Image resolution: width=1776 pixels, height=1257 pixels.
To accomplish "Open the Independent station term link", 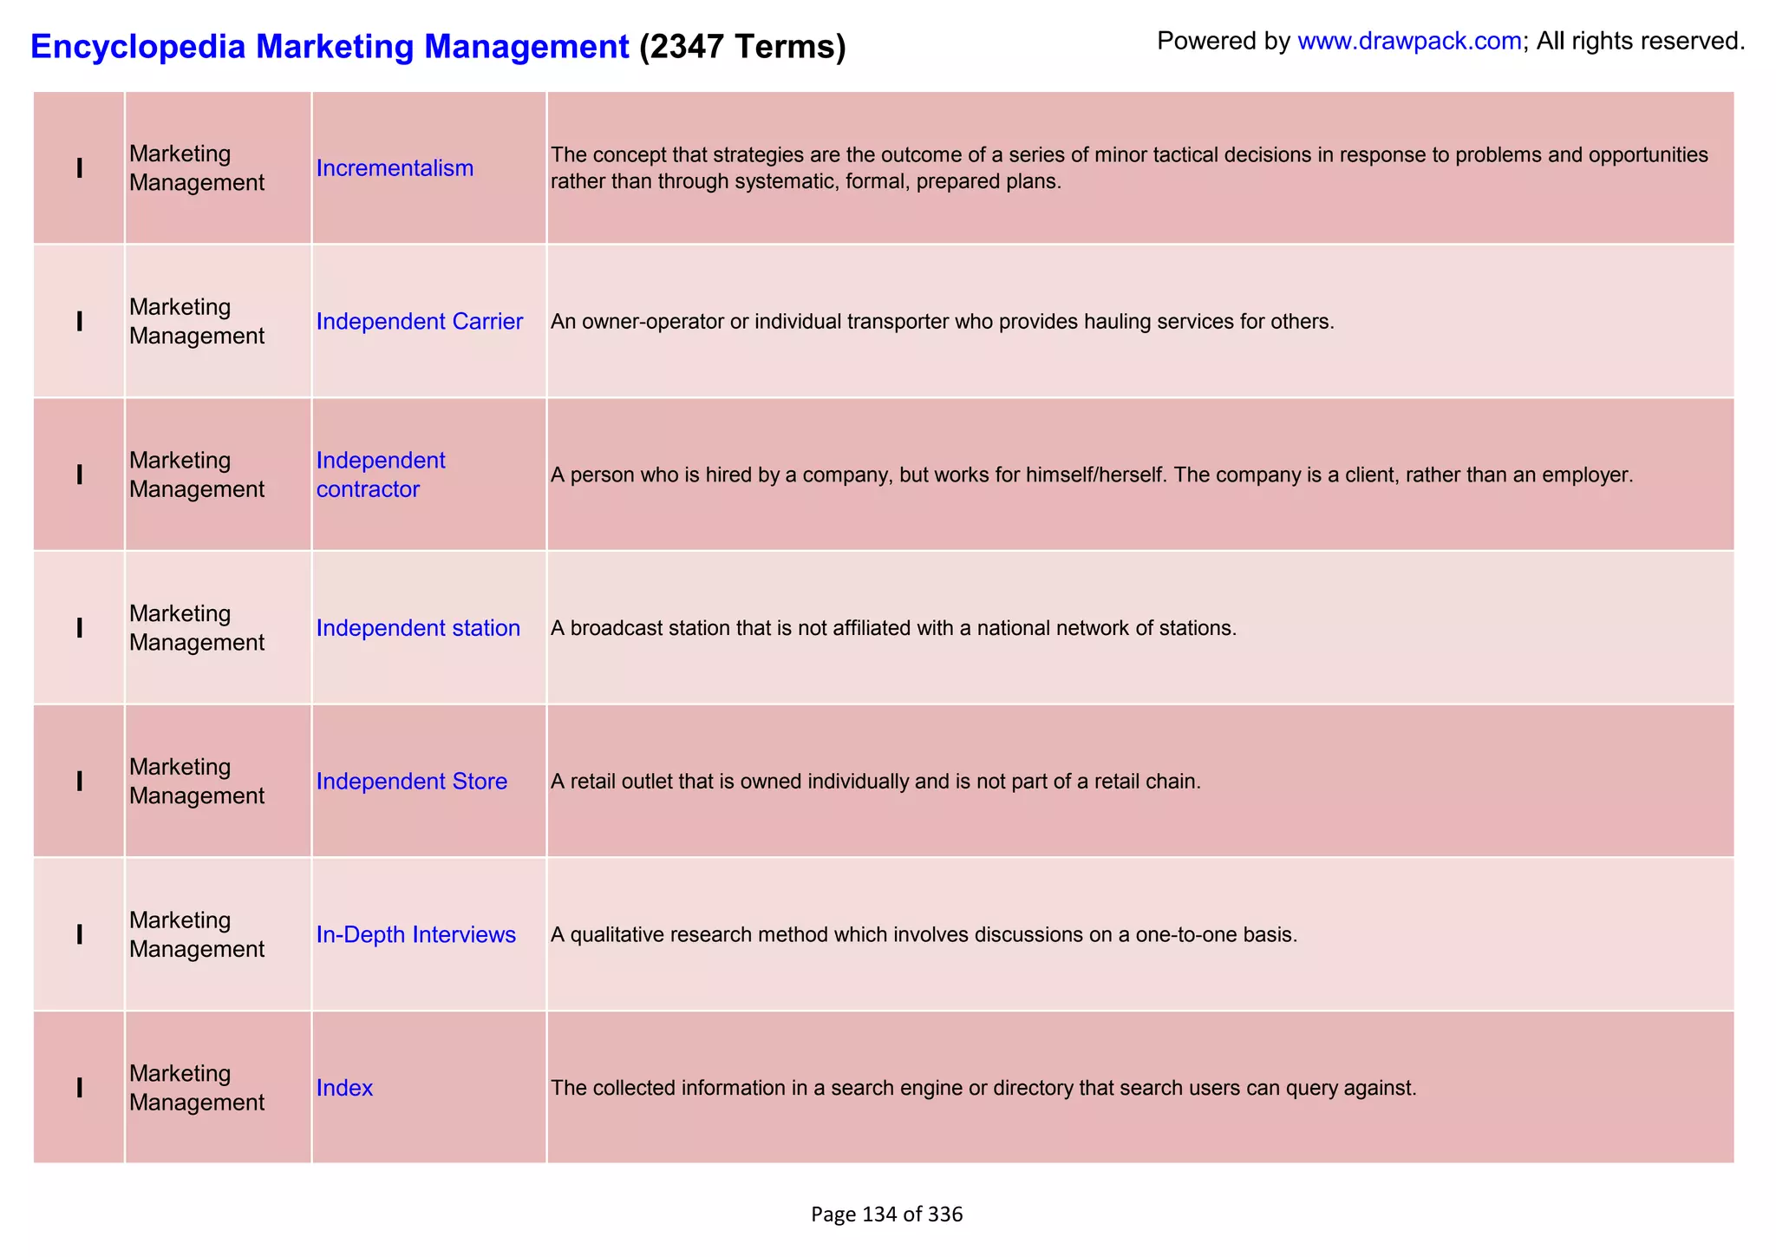I will pyautogui.click(x=418, y=628).
